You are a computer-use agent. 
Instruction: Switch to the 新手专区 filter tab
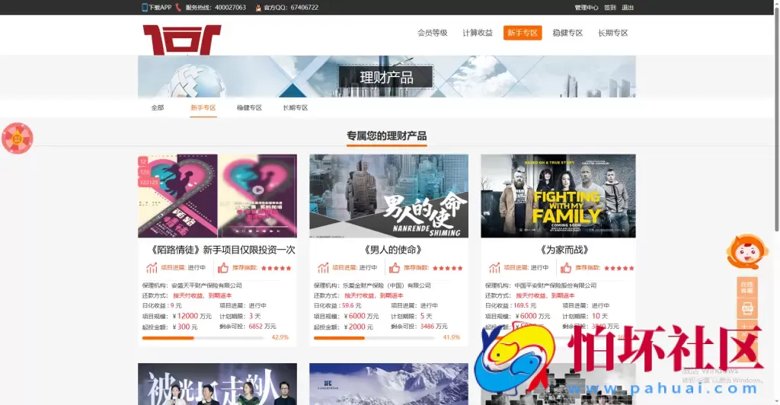pyautogui.click(x=203, y=107)
